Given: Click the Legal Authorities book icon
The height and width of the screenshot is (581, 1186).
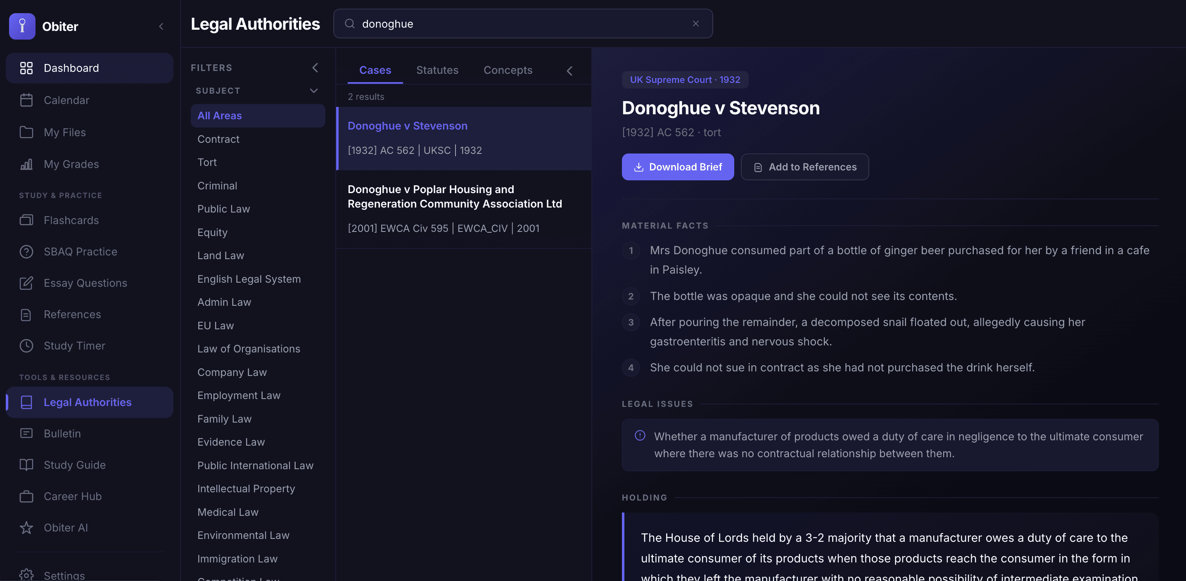Looking at the screenshot, I should tap(26, 402).
